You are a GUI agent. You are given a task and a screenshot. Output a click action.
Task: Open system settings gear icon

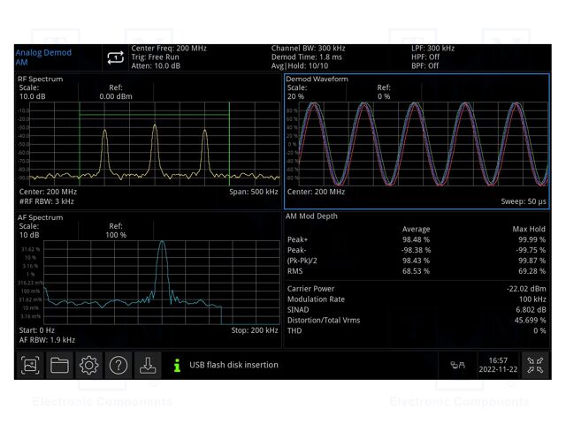[x=88, y=365]
